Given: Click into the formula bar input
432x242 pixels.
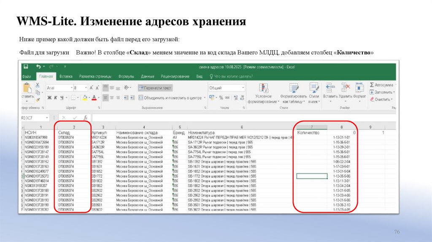Looking at the screenshot, I should pyautogui.click(x=243, y=118).
